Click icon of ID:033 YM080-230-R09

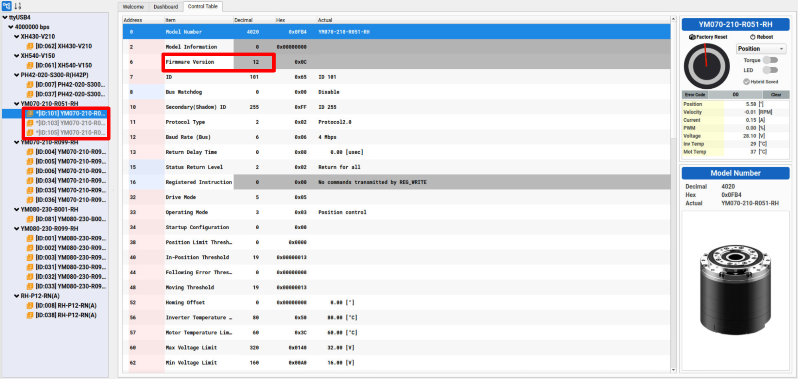click(x=30, y=286)
